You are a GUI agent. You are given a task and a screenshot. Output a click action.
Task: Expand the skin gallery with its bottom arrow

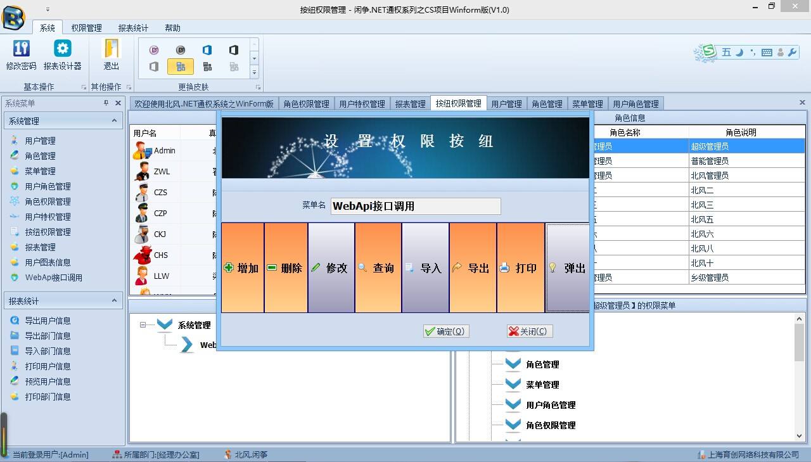point(254,72)
